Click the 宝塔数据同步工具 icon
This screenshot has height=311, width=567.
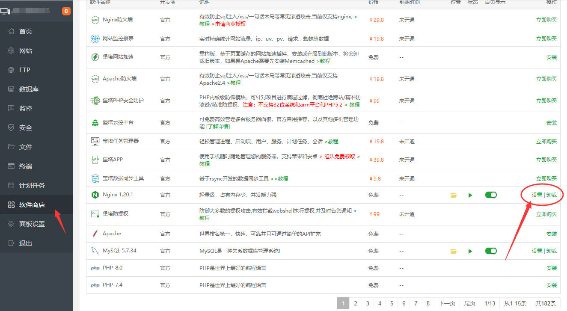[x=95, y=178]
